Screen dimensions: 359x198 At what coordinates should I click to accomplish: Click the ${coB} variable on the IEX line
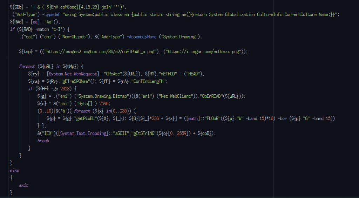[204, 133]
